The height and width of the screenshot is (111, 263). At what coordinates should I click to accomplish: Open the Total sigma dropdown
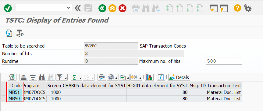[76, 77]
